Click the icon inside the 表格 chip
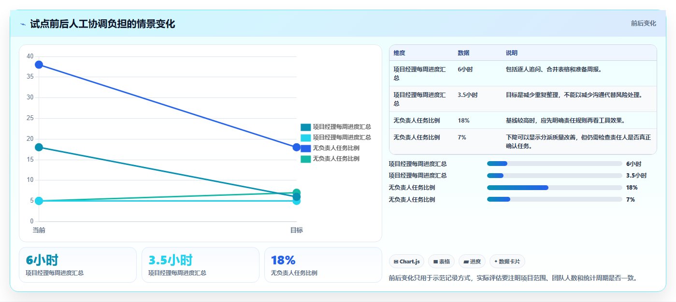 point(435,261)
